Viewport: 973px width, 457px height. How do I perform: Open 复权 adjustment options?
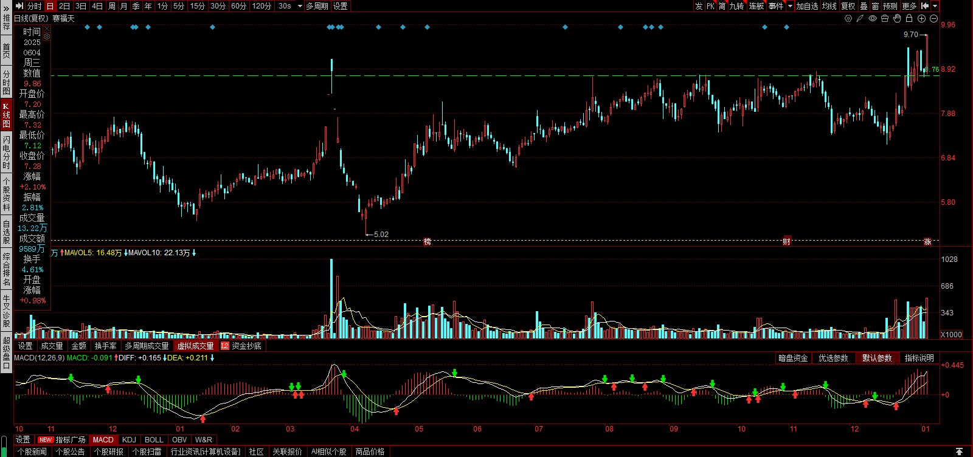848,6
